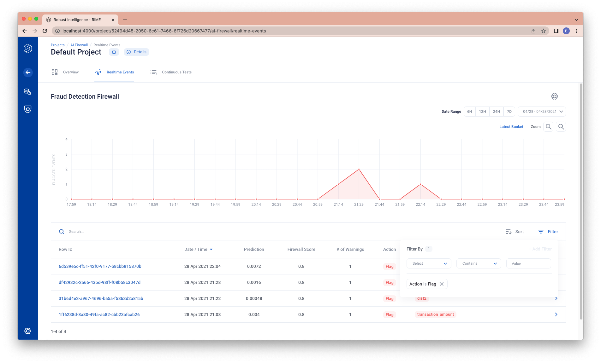
Task: Click the search magnifier icon in table
Action: coord(62,232)
